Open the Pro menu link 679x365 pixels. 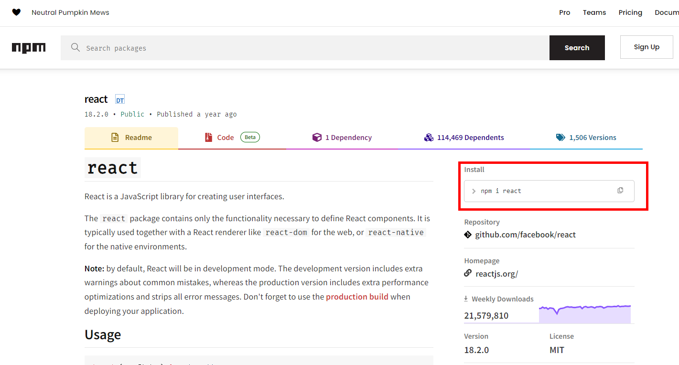pyautogui.click(x=565, y=12)
